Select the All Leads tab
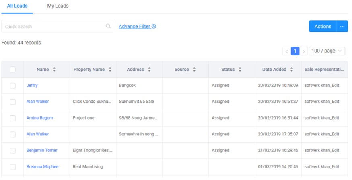 17,6
